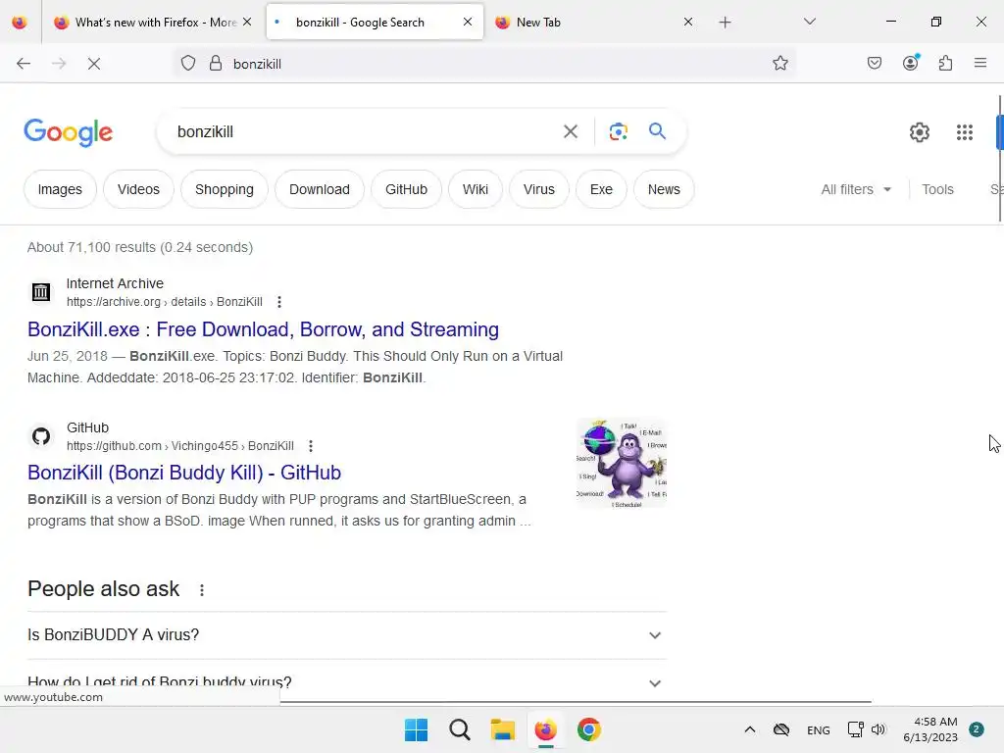Expand How do I get rid of Bonzi buddy virus
Image resolution: width=1004 pixels, height=753 pixels.
(347, 682)
